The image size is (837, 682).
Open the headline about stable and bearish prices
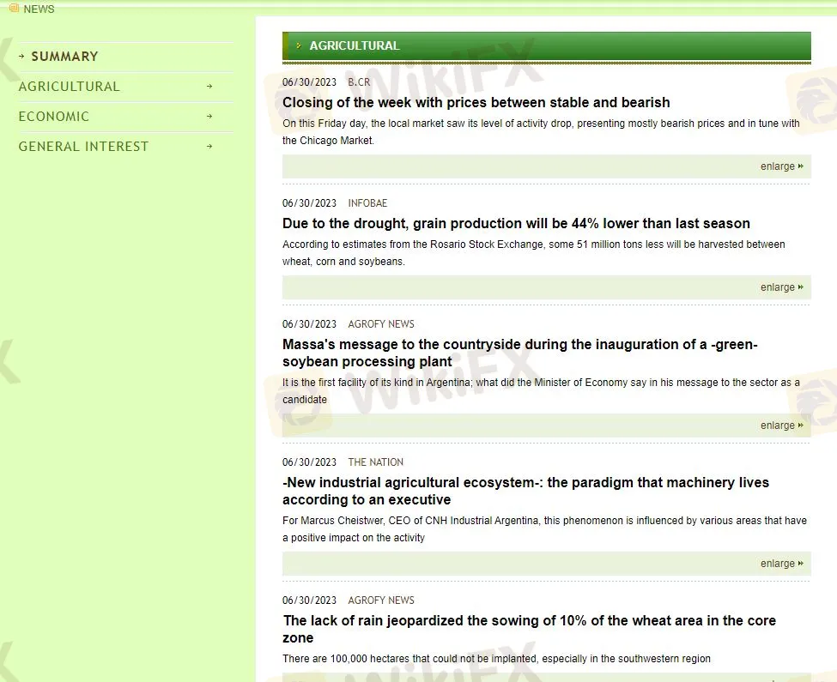pyautogui.click(x=476, y=101)
